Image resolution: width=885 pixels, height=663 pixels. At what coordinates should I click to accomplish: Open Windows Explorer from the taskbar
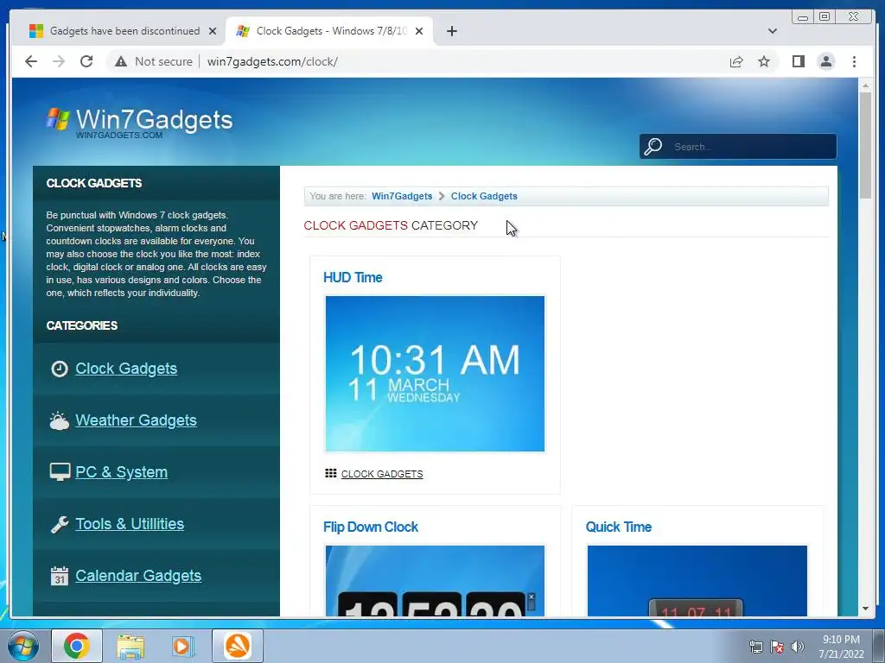pyautogui.click(x=131, y=646)
